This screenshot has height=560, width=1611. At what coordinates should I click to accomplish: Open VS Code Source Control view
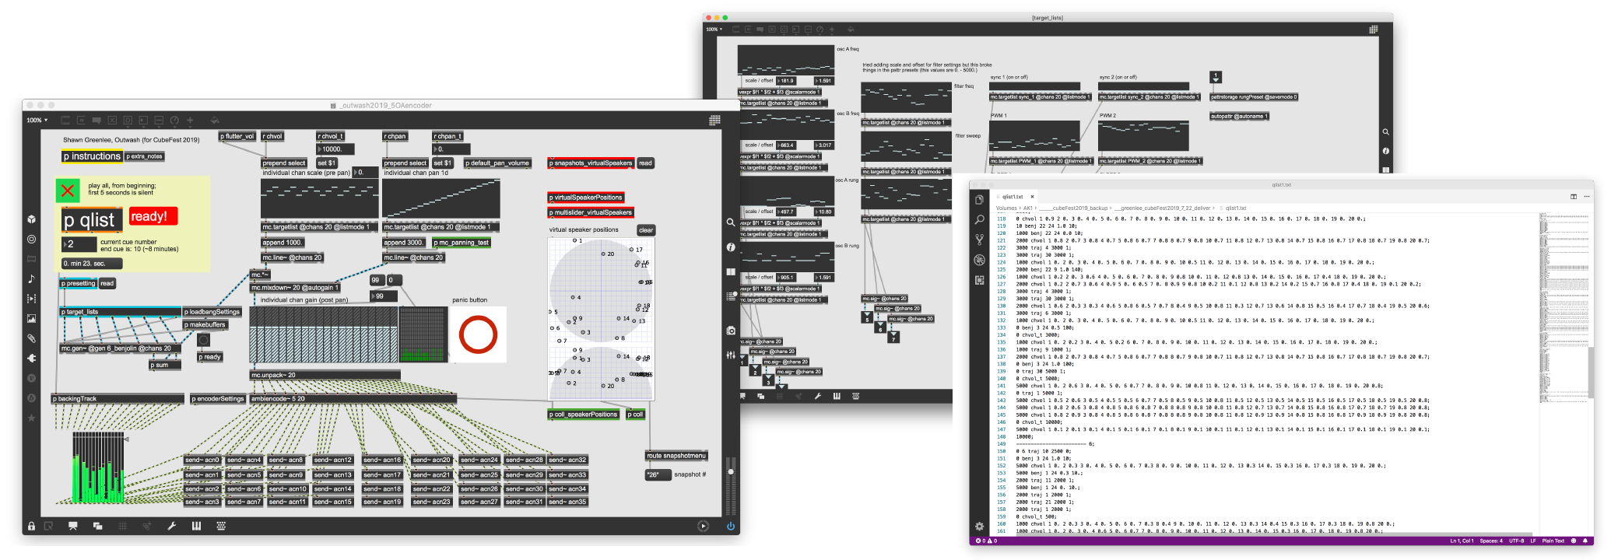point(979,240)
